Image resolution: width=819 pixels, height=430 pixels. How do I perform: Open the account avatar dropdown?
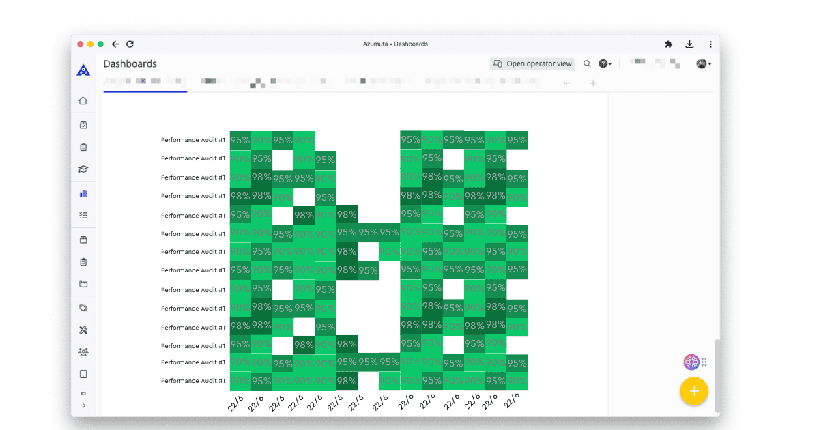tap(702, 63)
